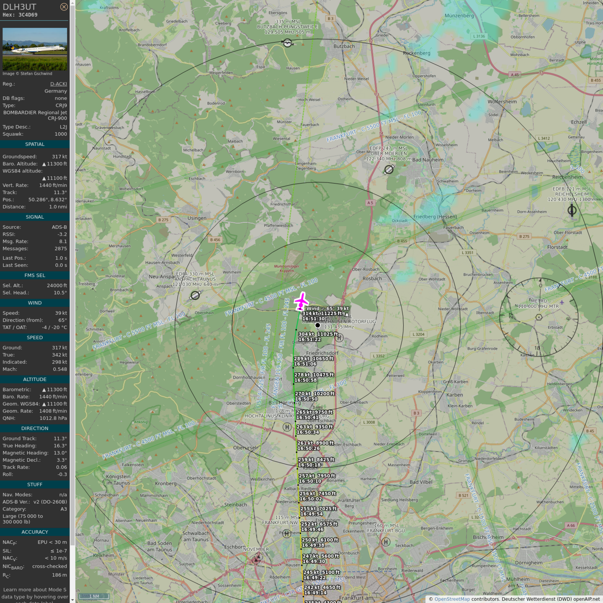Click the sidebar scrollbar down arrow

click(x=72, y=600)
